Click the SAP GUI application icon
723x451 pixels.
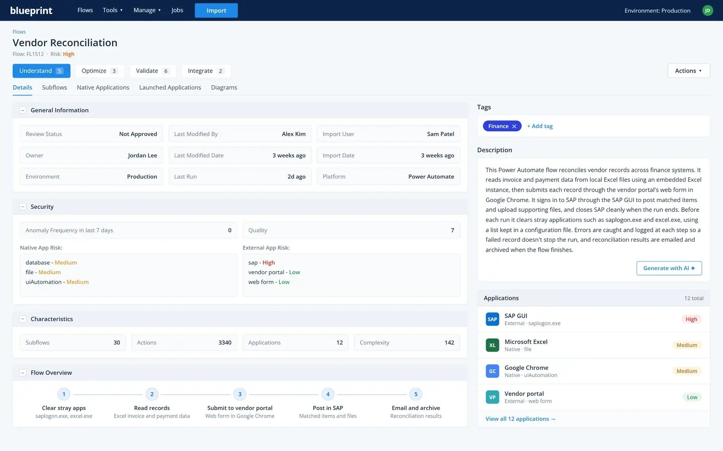(492, 319)
